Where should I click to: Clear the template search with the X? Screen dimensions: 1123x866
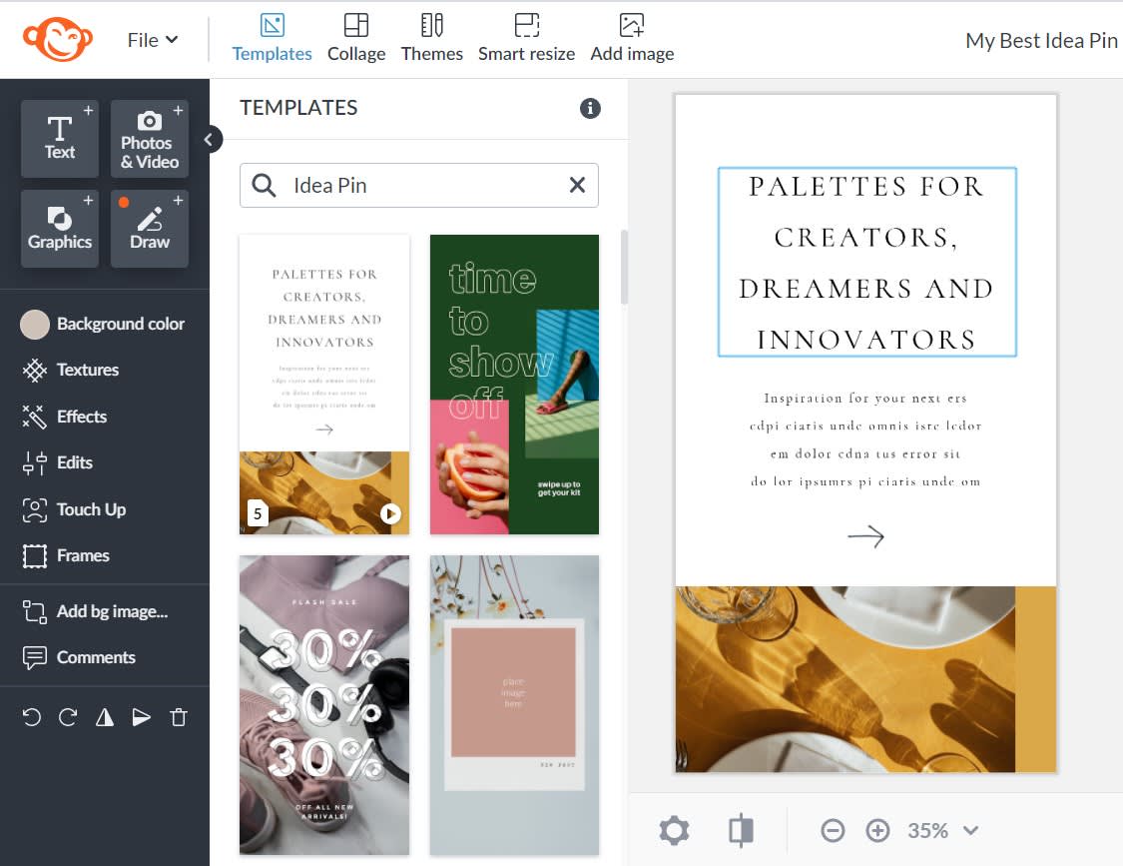[577, 185]
